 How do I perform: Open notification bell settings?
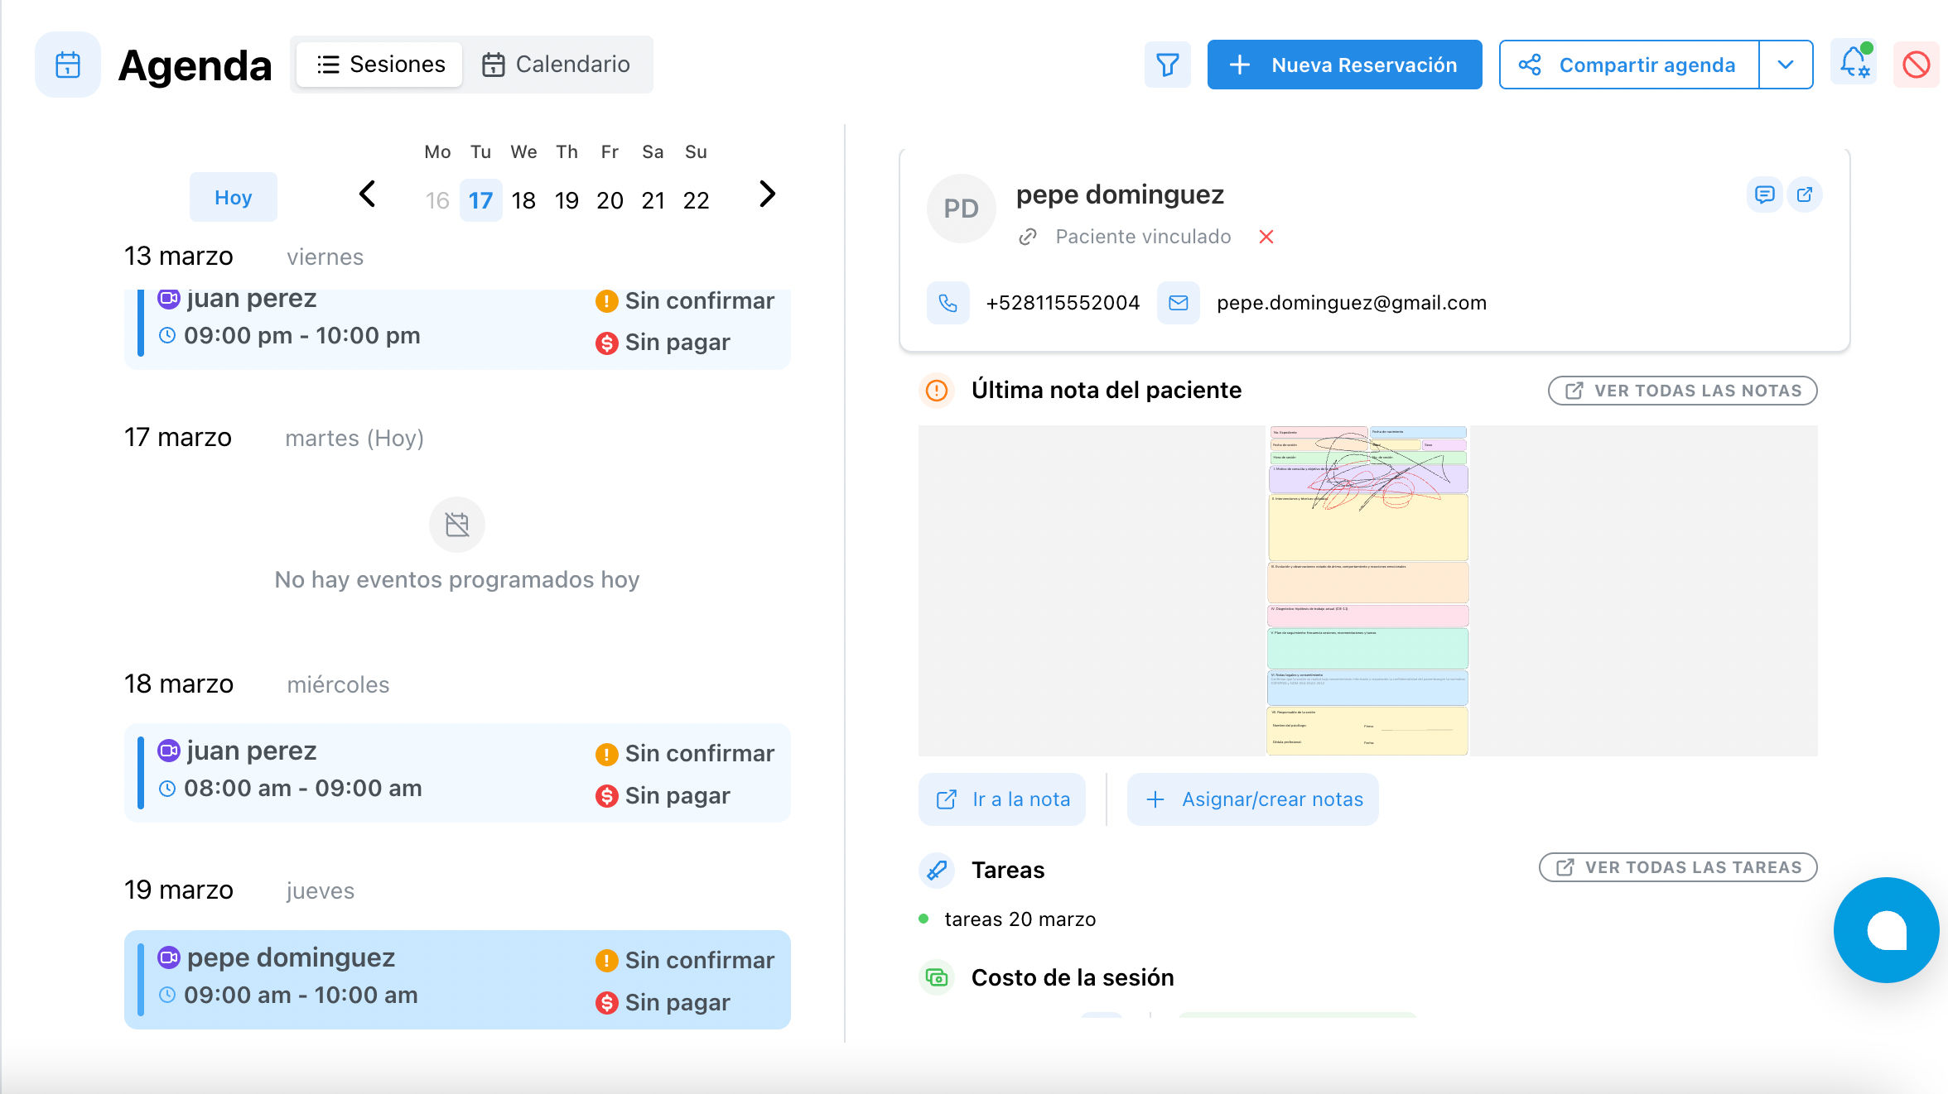click(1854, 65)
